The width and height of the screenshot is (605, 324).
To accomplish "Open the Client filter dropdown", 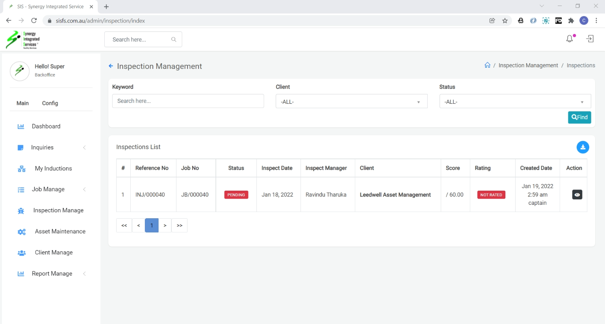I will [x=351, y=102].
